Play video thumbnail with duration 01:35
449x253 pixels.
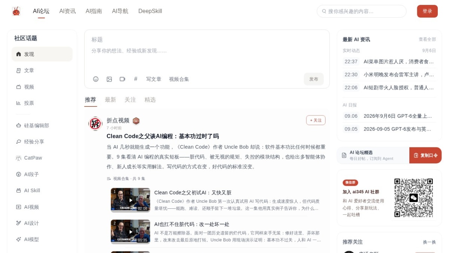tap(130, 232)
